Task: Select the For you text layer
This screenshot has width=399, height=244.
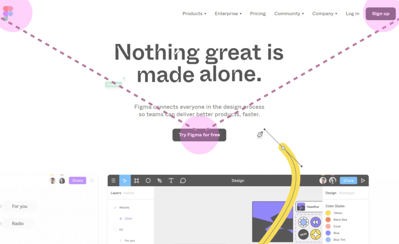Action: 130,241
